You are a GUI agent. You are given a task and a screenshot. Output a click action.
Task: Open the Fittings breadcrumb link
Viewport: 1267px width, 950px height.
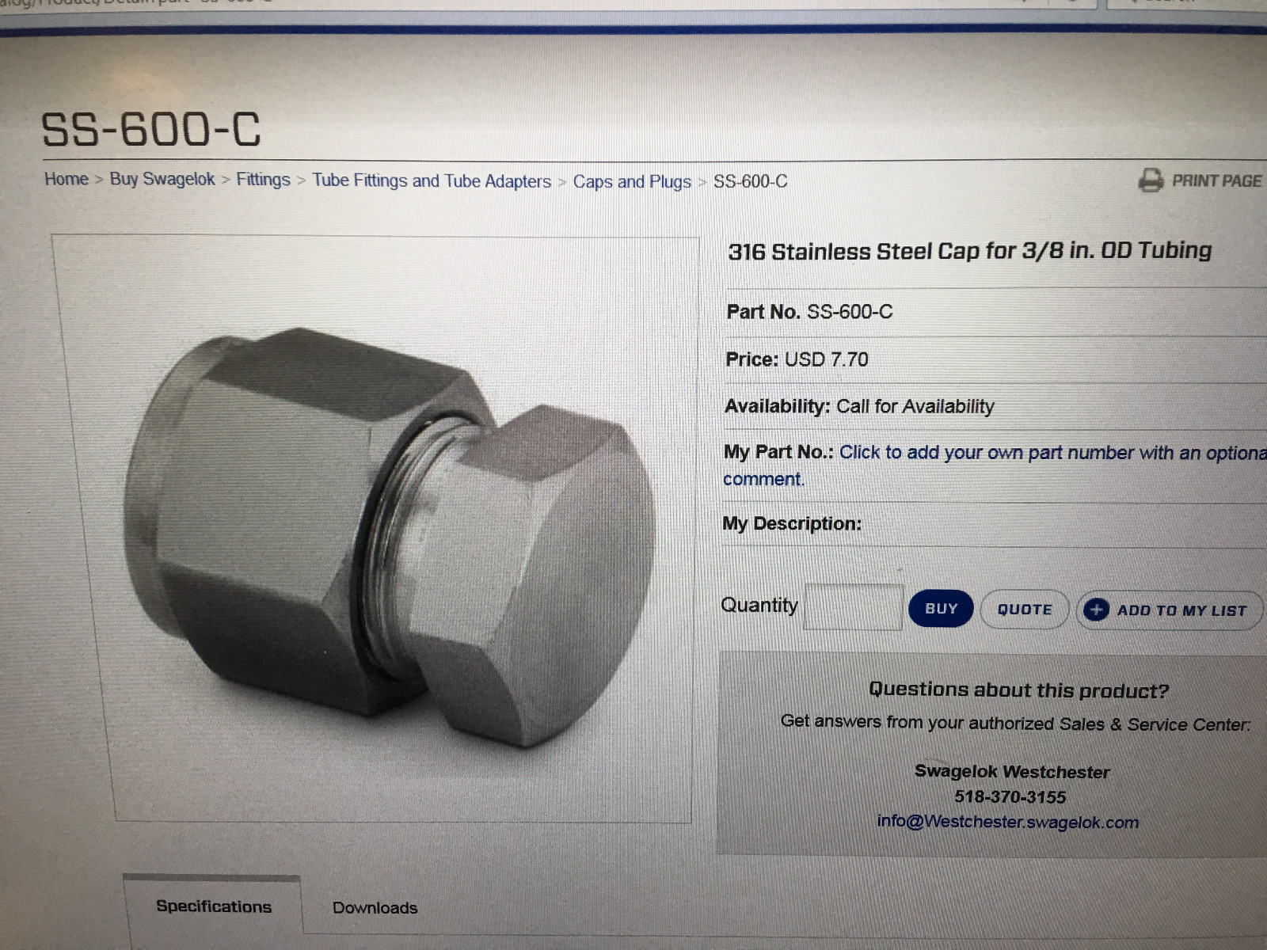coord(263,180)
